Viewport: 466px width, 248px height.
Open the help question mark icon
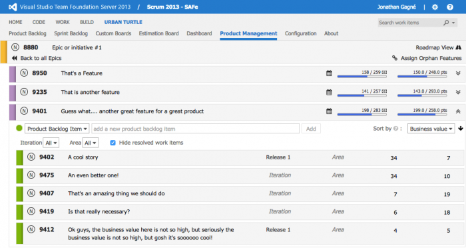pos(450,7)
